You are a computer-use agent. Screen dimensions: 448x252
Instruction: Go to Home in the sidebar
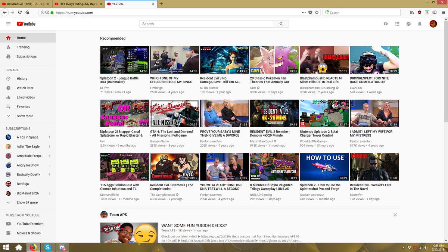coord(28,38)
